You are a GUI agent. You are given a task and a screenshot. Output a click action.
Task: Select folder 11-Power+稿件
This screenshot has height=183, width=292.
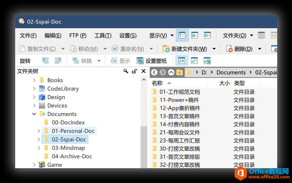click(x=179, y=100)
